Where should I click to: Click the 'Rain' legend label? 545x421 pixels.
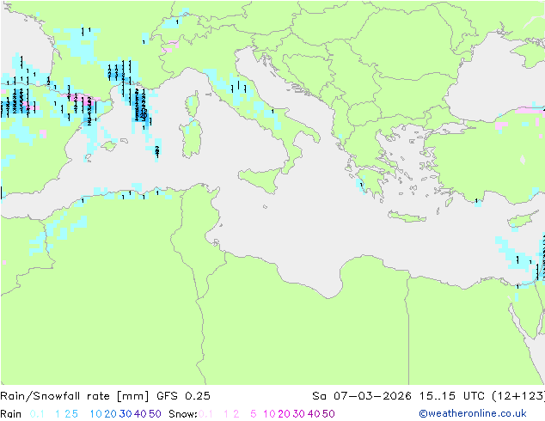[x=11, y=414]
